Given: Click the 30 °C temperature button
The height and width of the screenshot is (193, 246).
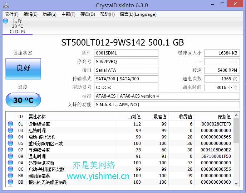Looking at the screenshot, I should [23, 100].
